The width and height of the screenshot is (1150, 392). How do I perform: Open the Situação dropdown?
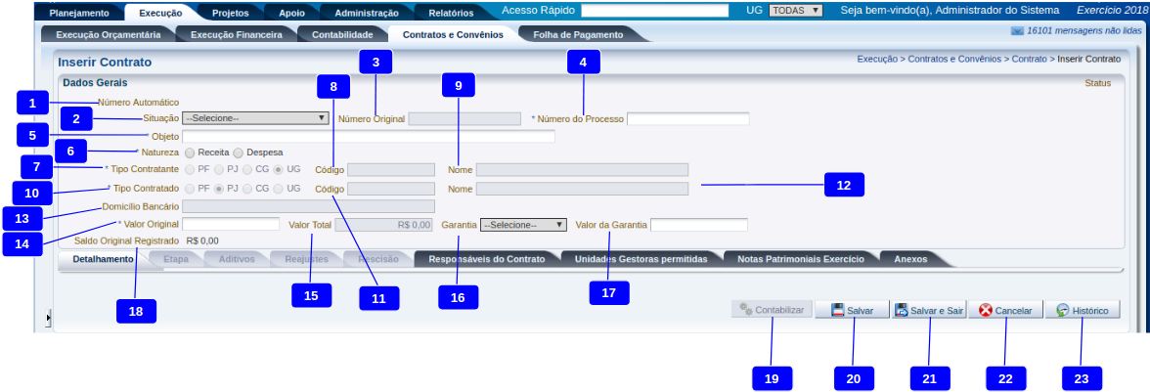point(255,118)
